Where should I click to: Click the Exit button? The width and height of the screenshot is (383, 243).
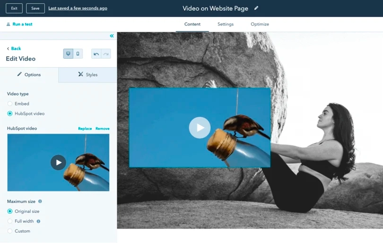(x=14, y=9)
